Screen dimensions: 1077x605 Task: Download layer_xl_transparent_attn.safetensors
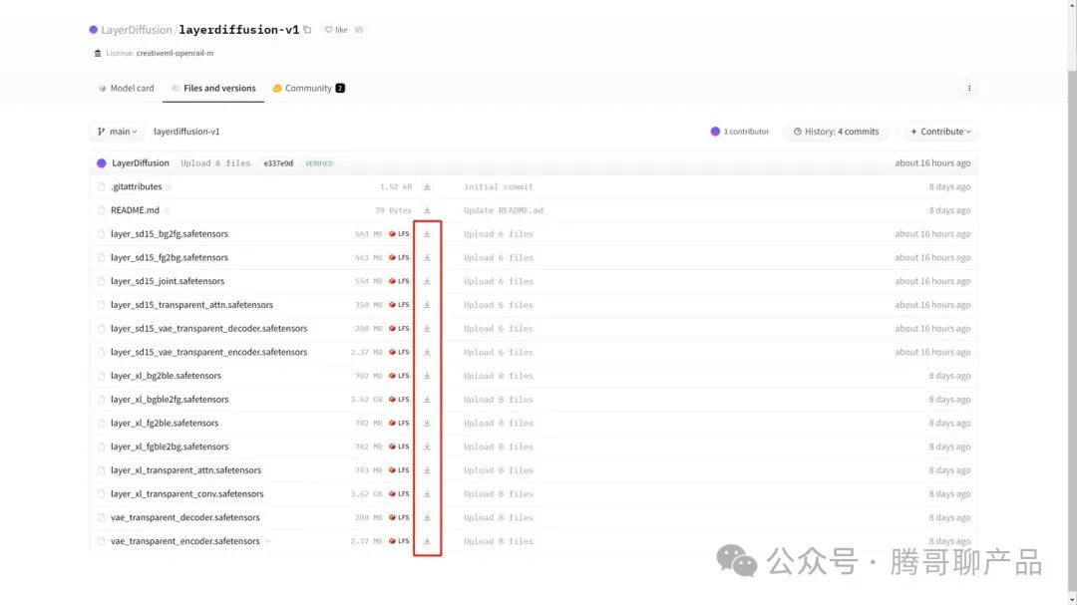coord(427,470)
